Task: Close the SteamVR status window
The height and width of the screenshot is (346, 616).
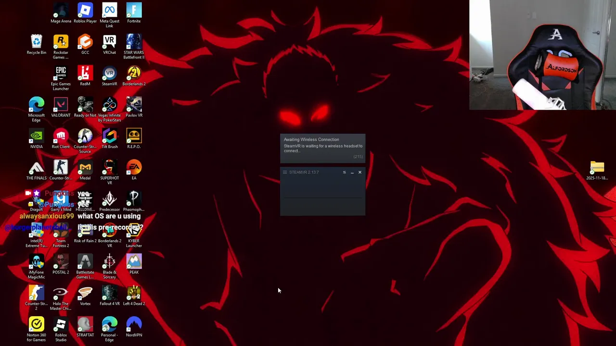Action: click(x=359, y=172)
